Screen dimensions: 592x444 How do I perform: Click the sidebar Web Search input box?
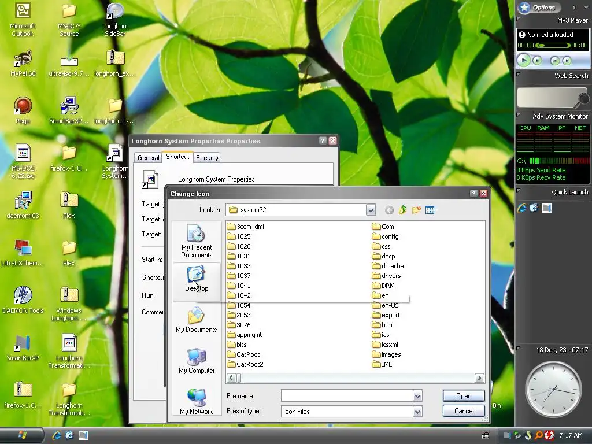547,98
